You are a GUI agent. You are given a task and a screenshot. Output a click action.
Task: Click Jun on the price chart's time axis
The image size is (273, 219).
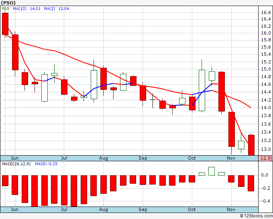(14, 158)
